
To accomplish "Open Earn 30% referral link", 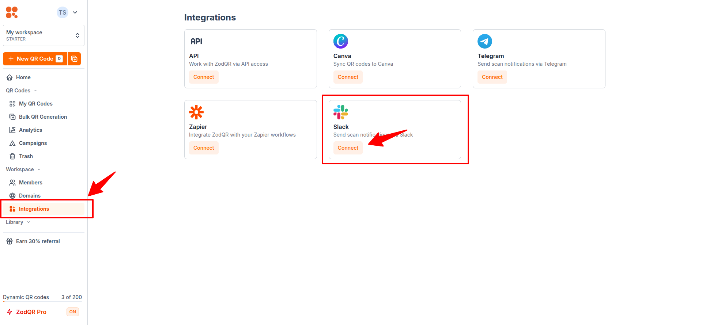I will [x=44, y=241].
